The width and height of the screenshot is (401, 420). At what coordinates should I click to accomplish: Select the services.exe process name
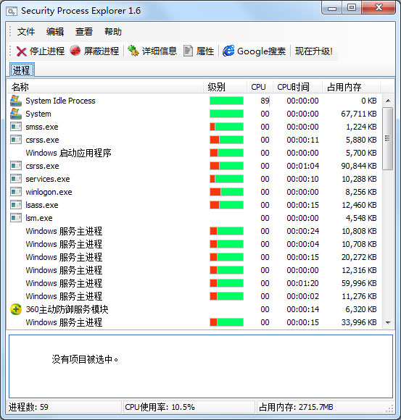point(48,179)
